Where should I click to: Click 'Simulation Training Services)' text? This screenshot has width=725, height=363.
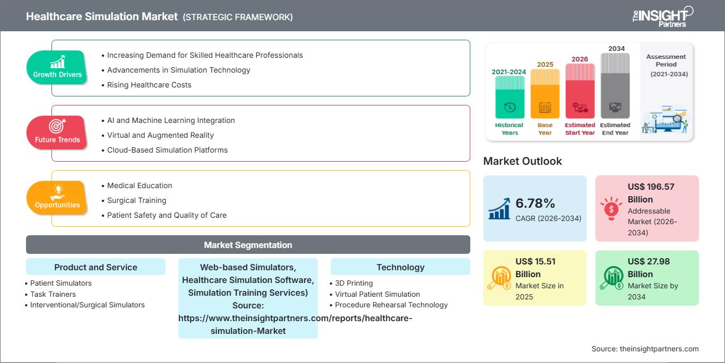point(248,293)
